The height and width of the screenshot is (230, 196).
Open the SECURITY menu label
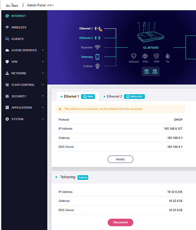click(19, 96)
